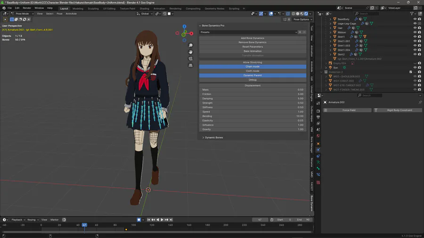Click the red X axis on the navigation gizmo
Viewport: 424px width, 238px height.
pyautogui.click(x=191, y=33)
